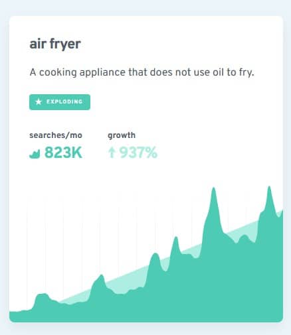The image size is (291, 335).
Task: Click the percent sign in growth value
Action: [152, 153]
